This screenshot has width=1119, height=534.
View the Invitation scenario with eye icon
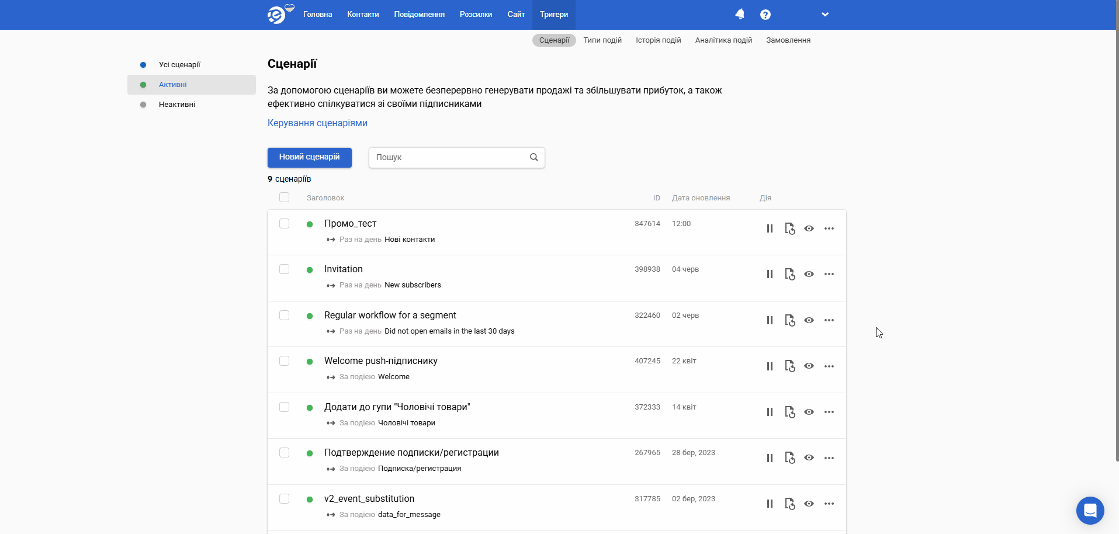point(809,274)
